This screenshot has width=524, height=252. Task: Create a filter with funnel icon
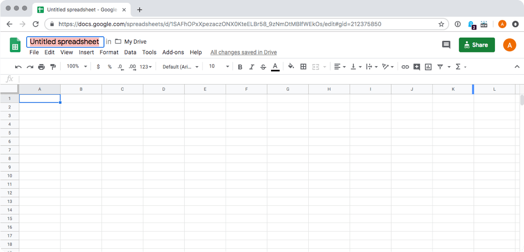point(440,67)
